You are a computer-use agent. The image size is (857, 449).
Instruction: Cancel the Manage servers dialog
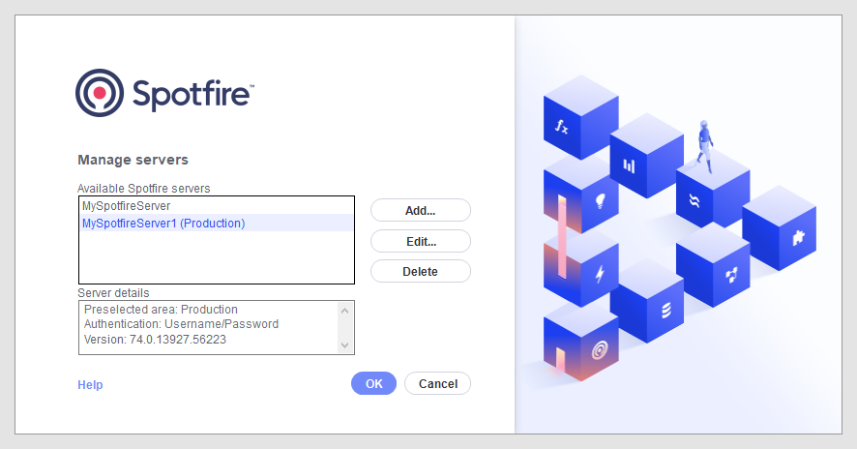[x=437, y=384]
